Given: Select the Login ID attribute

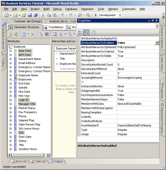Looking at the screenshot, I should coord(24,100).
